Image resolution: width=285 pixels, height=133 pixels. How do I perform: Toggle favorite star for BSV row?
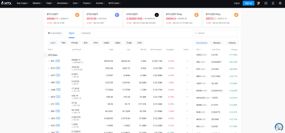coord(49,111)
